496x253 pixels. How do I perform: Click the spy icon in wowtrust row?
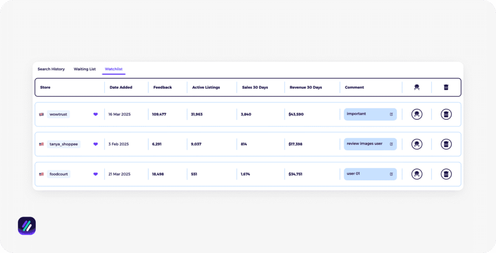[417, 114]
